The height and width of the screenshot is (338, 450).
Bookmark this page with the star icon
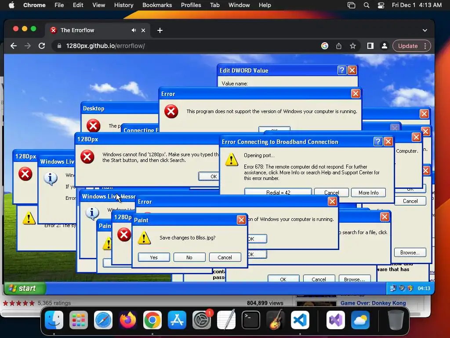click(353, 46)
